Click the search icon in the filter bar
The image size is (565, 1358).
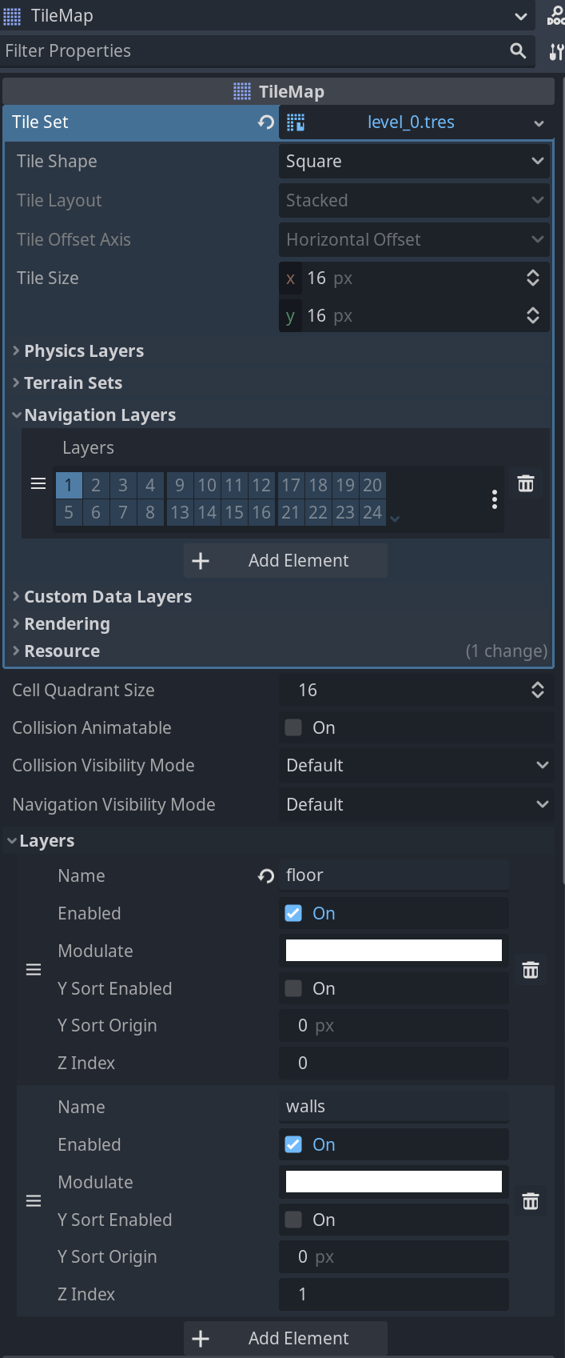(x=517, y=50)
